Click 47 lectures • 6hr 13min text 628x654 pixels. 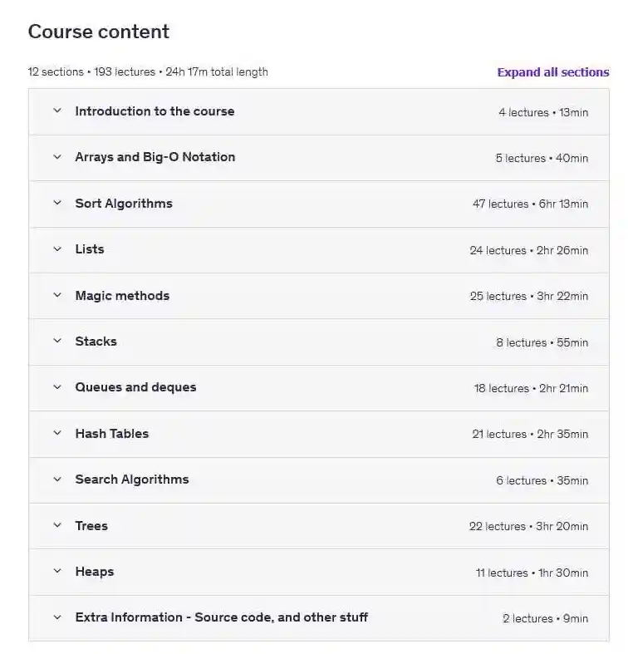pyautogui.click(x=530, y=204)
